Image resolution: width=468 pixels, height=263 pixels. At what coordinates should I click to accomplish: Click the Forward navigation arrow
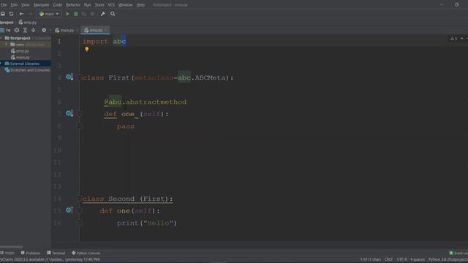[30, 14]
